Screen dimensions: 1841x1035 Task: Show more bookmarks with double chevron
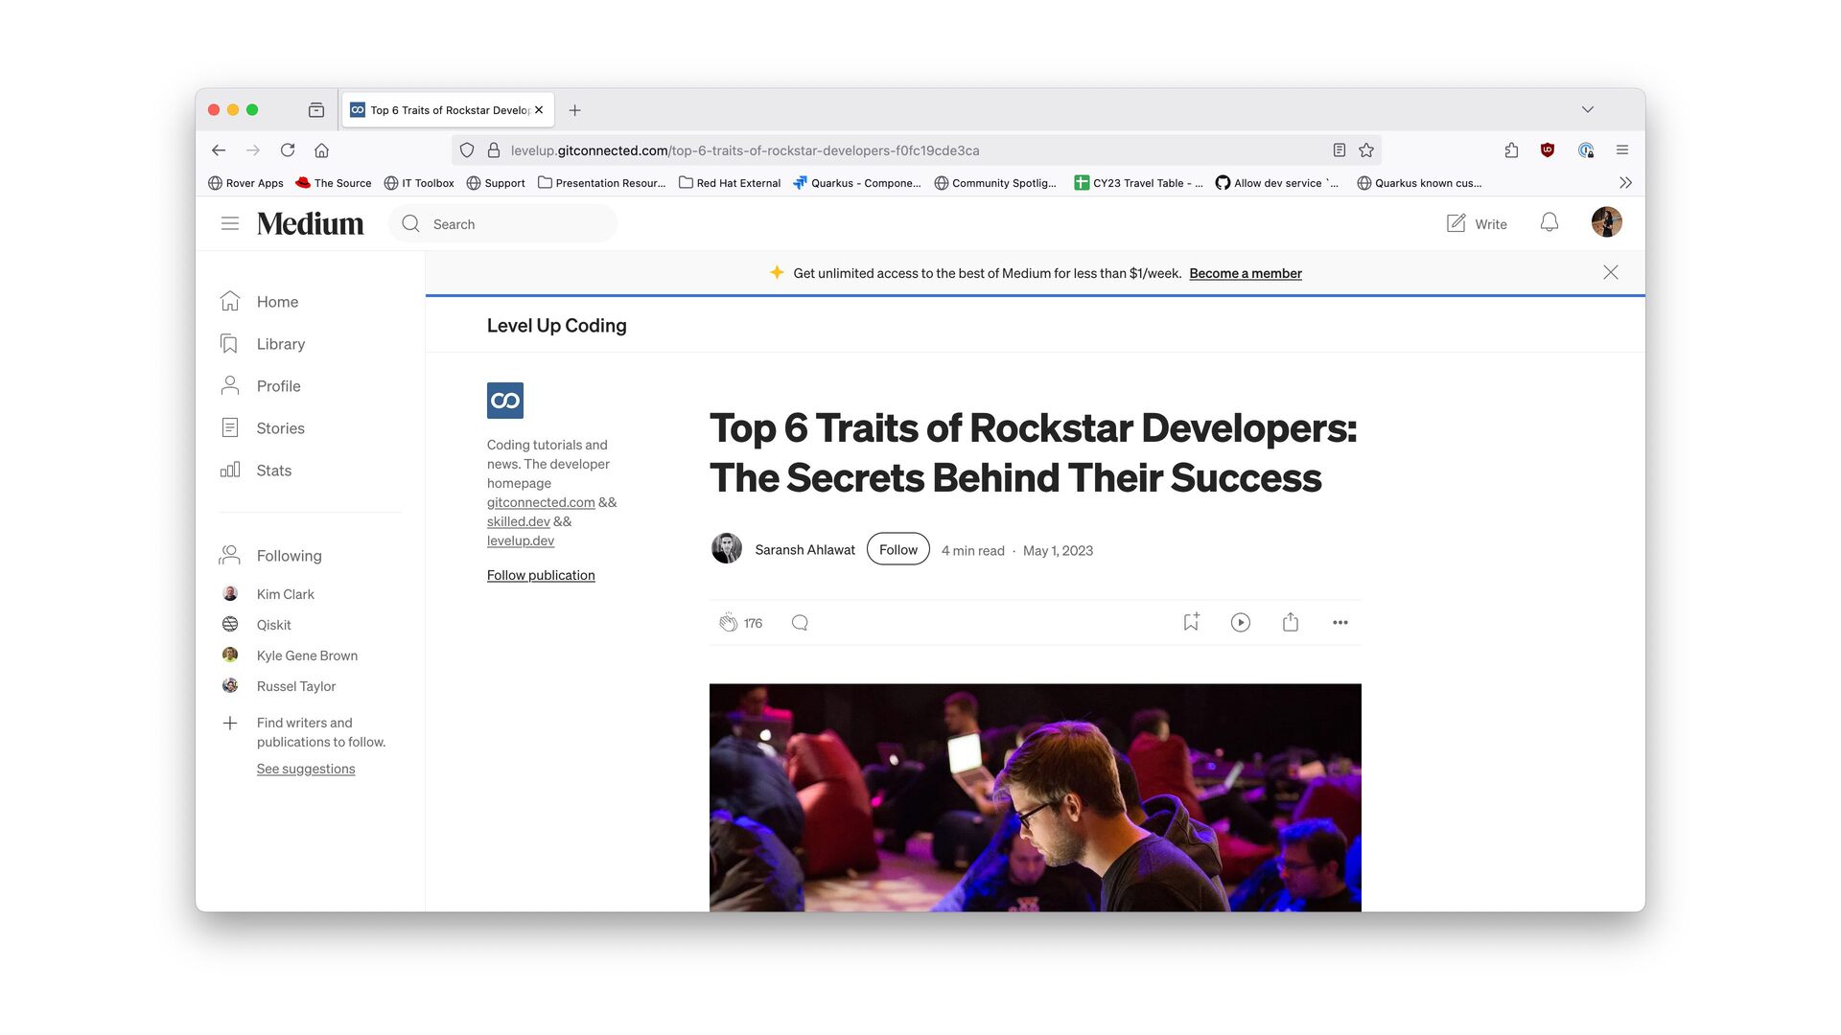1625,183
